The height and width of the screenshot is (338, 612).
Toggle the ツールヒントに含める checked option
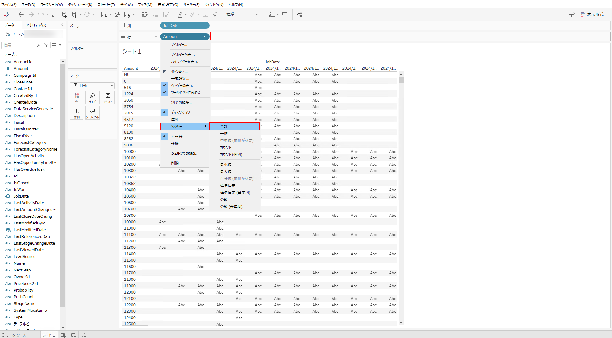[x=185, y=92]
